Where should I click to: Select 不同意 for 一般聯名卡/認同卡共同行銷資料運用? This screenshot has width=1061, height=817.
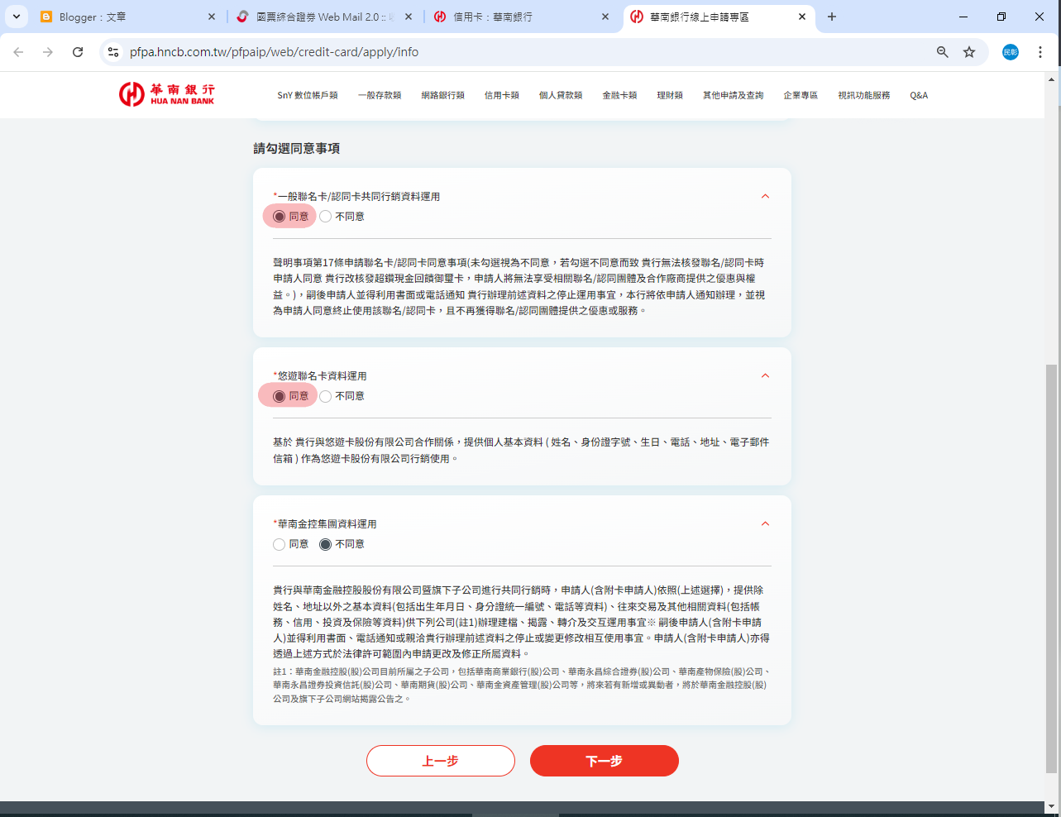(x=326, y=217)
